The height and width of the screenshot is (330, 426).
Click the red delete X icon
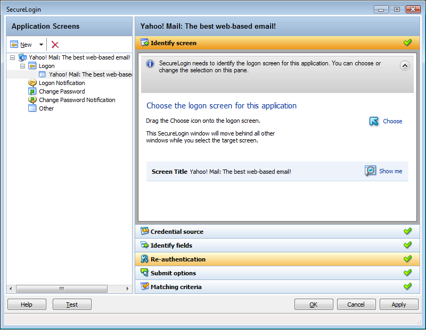pos(55,45)
